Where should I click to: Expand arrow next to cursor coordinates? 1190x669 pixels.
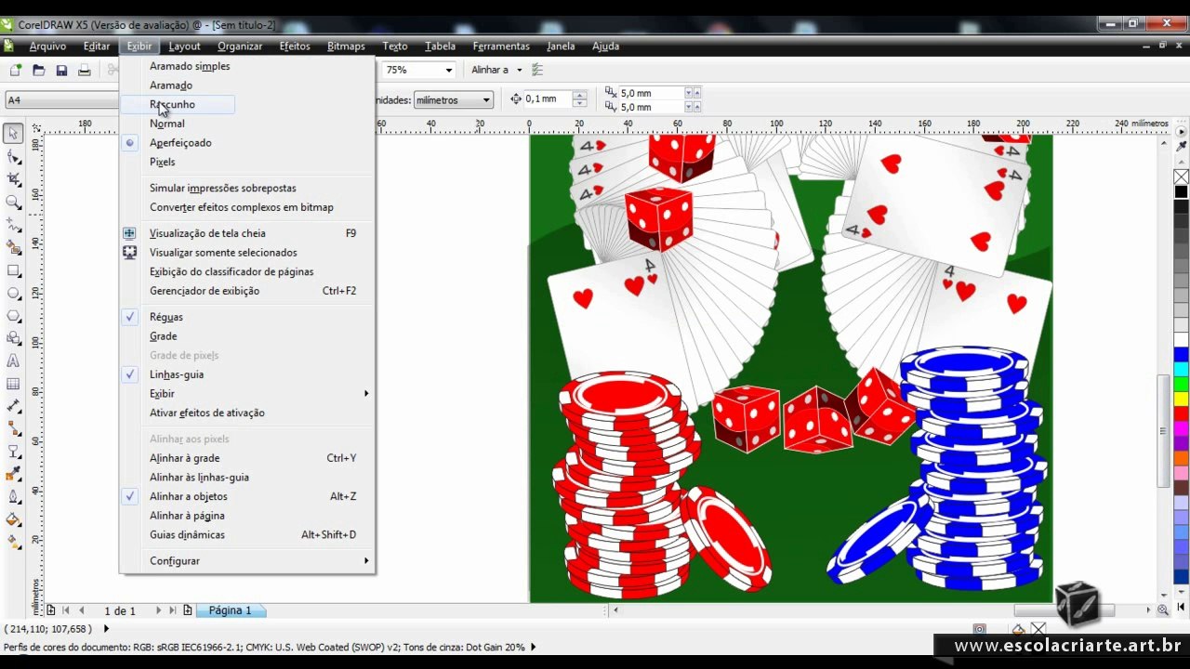106,629
